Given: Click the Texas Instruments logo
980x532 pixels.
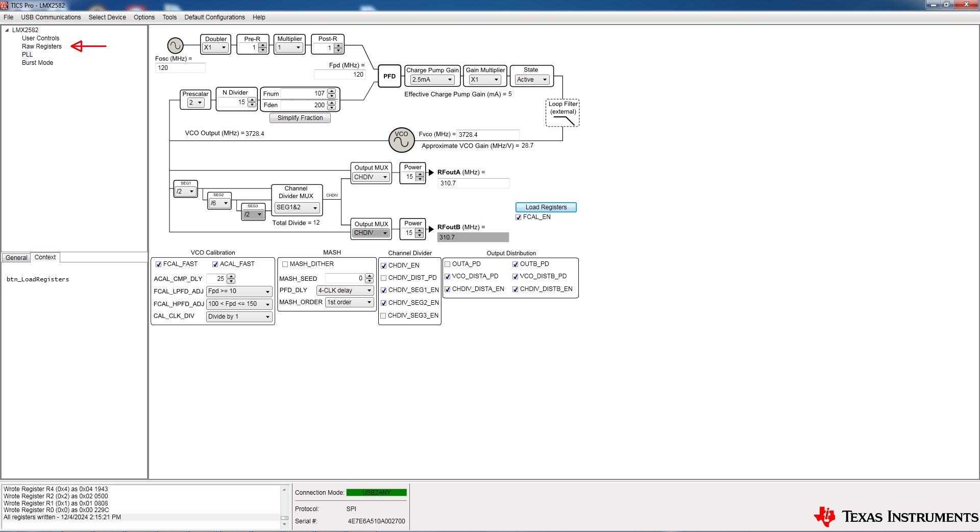Looking at the screenshot, I should click(896, 516).
